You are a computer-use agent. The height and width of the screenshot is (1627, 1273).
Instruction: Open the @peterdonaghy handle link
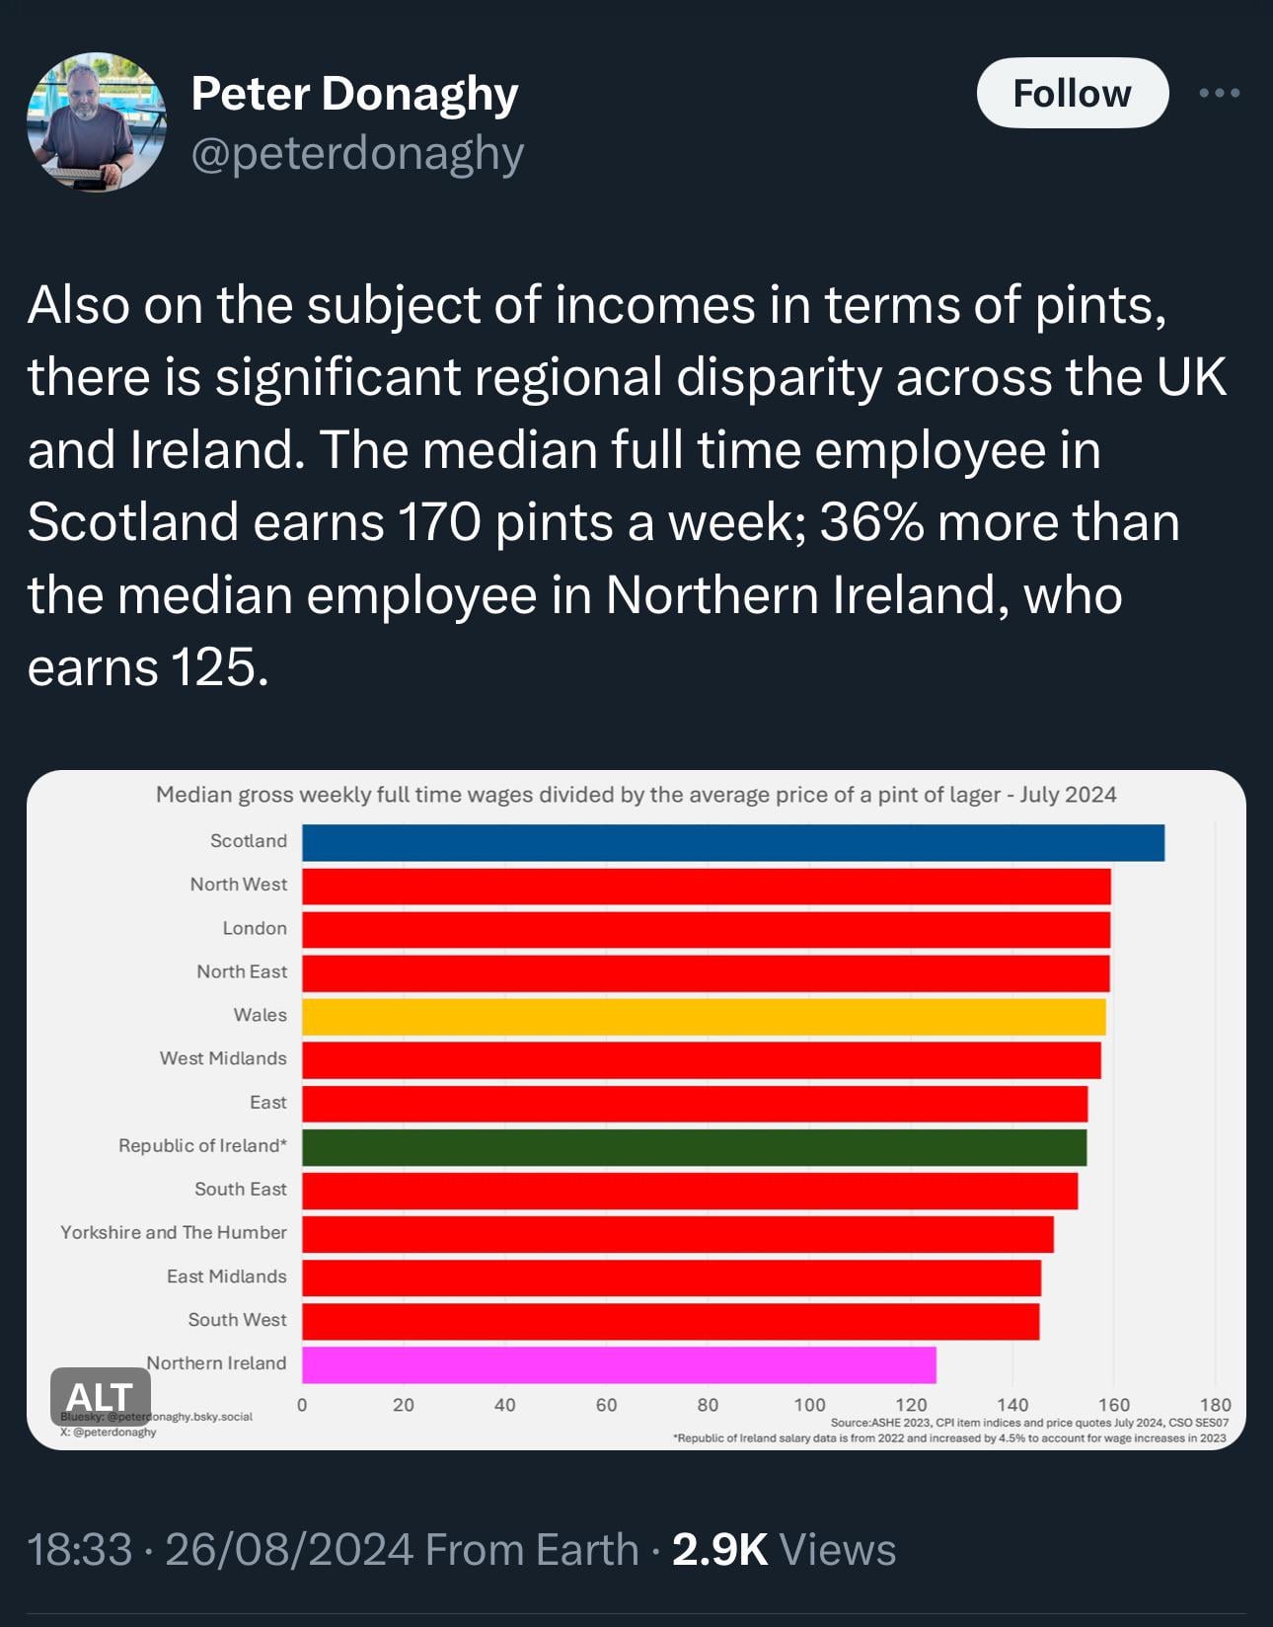pyautogui.click(x=356, y=153)
